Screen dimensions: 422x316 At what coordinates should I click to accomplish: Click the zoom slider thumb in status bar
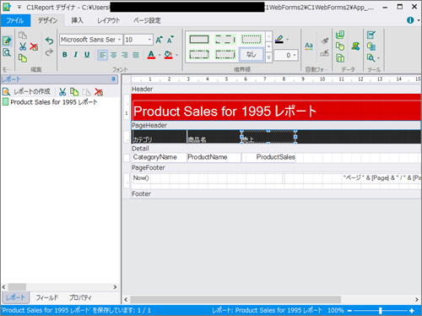381,310
